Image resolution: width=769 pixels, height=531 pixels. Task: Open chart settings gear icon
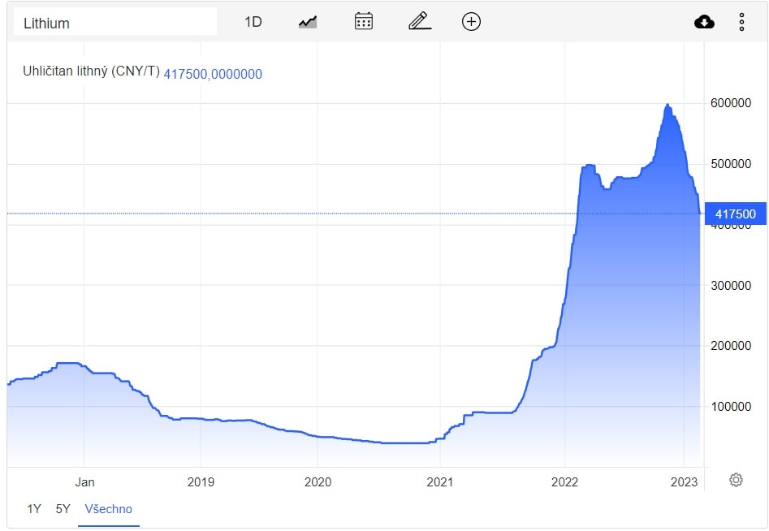736,480
